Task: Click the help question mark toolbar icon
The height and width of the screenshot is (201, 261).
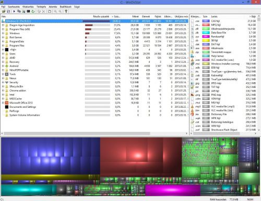Action: pyautogui.click(x=66, y=12)
